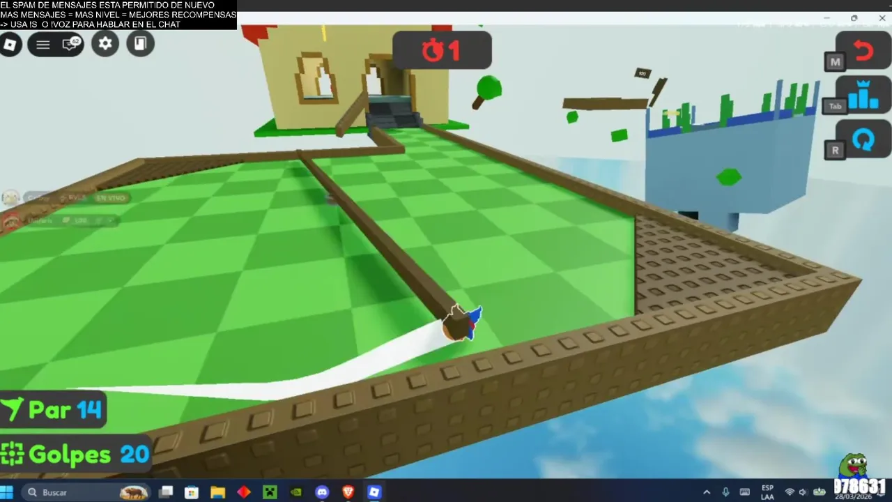Select the Roblox taskbar icon
892x502 pixels.
coord(374,492)
